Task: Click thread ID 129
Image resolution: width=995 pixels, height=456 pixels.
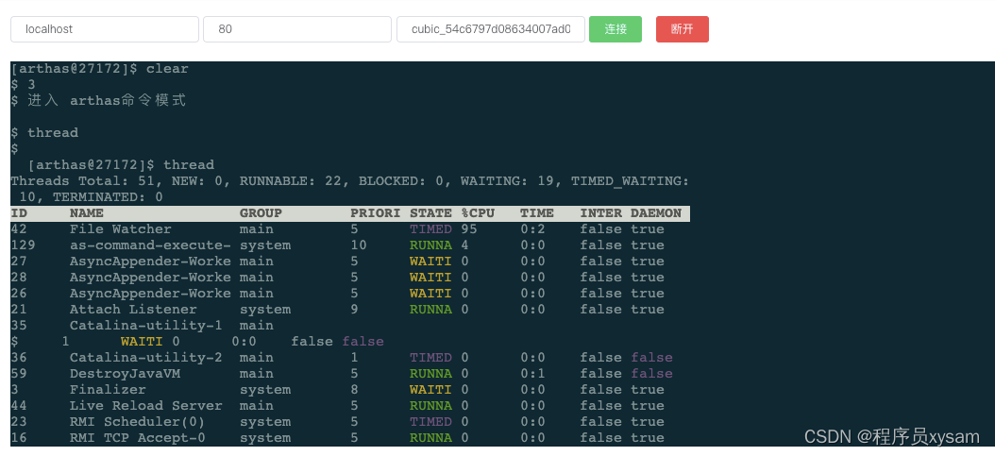Action: [24, 245]
